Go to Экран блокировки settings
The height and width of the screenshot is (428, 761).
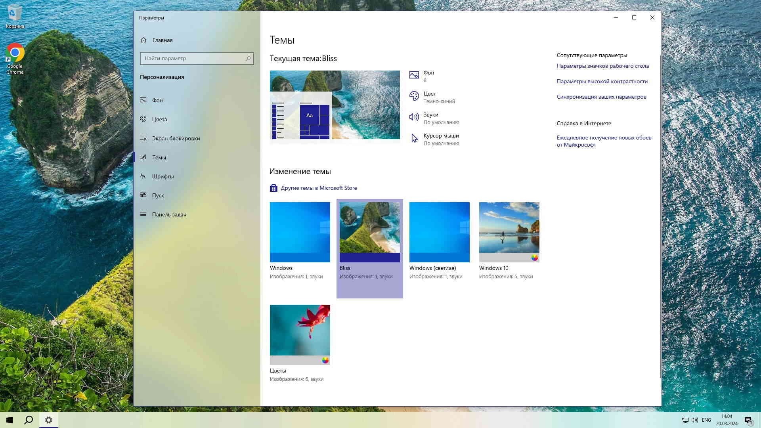(176, 138)
